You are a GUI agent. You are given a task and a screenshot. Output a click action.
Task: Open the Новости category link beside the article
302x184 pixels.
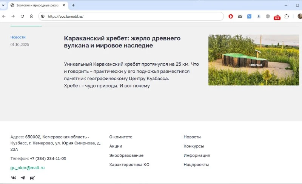tap(18, 37)
